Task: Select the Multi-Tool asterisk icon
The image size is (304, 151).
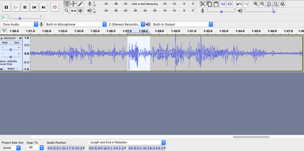Action: (80, 11)
